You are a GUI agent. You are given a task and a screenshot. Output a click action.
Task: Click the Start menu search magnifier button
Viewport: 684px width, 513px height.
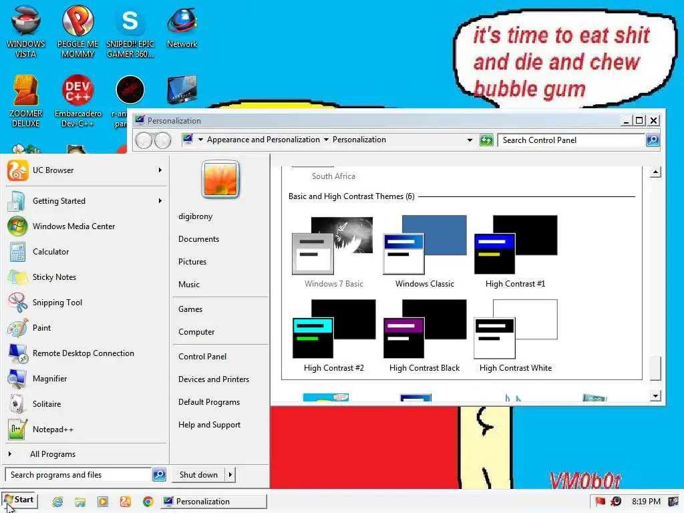point(159,475)
